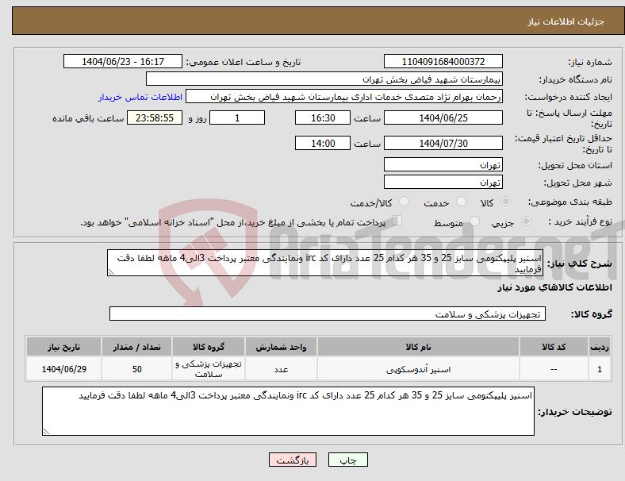This screenshot has height=481, width=625.
Task: Toggle the اسناد خزانه اسلامی payment checkbox
Action: point(397,221)
